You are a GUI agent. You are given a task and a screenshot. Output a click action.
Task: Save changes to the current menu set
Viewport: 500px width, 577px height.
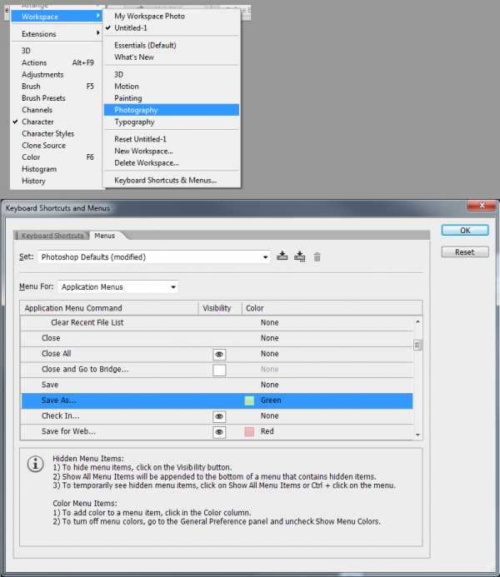pos(282,256)
